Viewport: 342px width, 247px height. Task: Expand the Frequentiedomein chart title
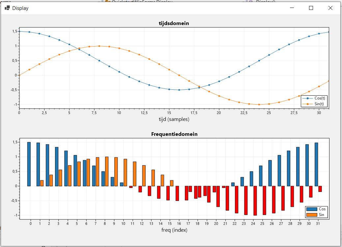[x=174, y=134]
